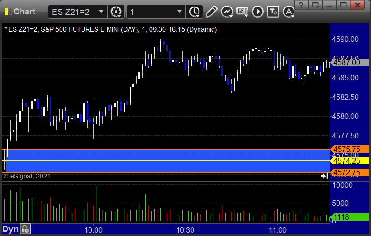Image resolution: width=371 pixels, height=236 pixels.
Task: Click the GET tools icon
Action: (242, 12)
